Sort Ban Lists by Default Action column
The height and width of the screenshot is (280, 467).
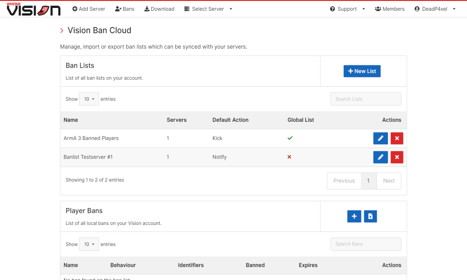click(230, 120)
